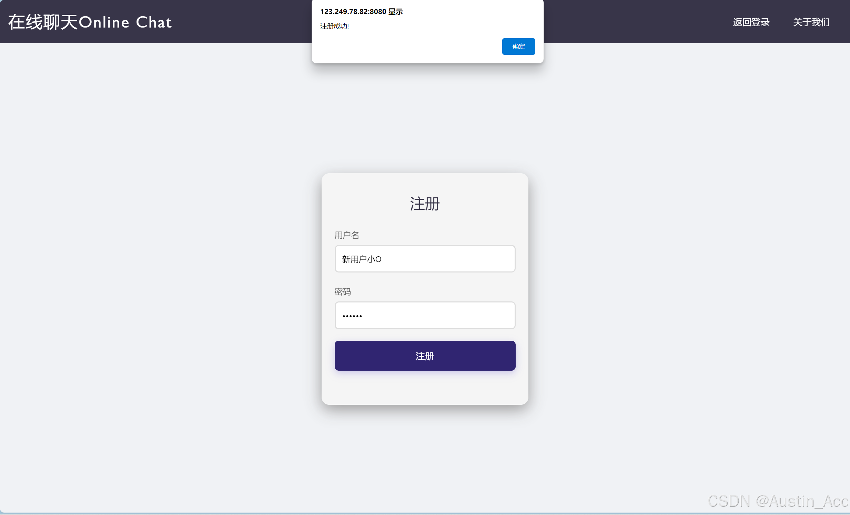Focus the 密码 password field
This screenshot has width=850, height=515.
(425, 315)
